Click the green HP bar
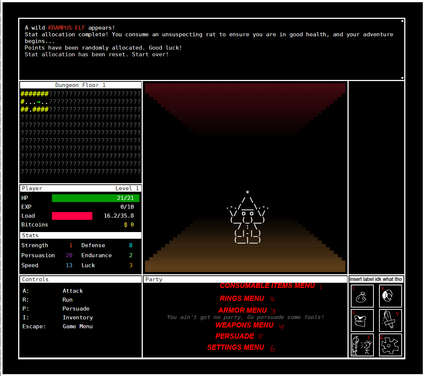Image resolution: width=425 pixels, height=376 pixels. point(96,198)
